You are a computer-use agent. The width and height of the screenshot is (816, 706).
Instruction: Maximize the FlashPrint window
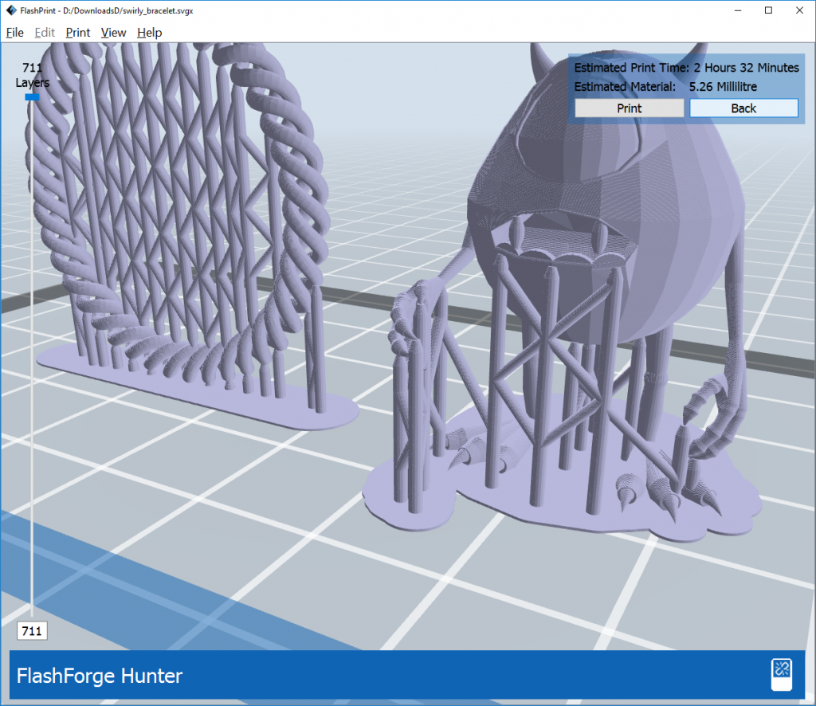[769, 10]
